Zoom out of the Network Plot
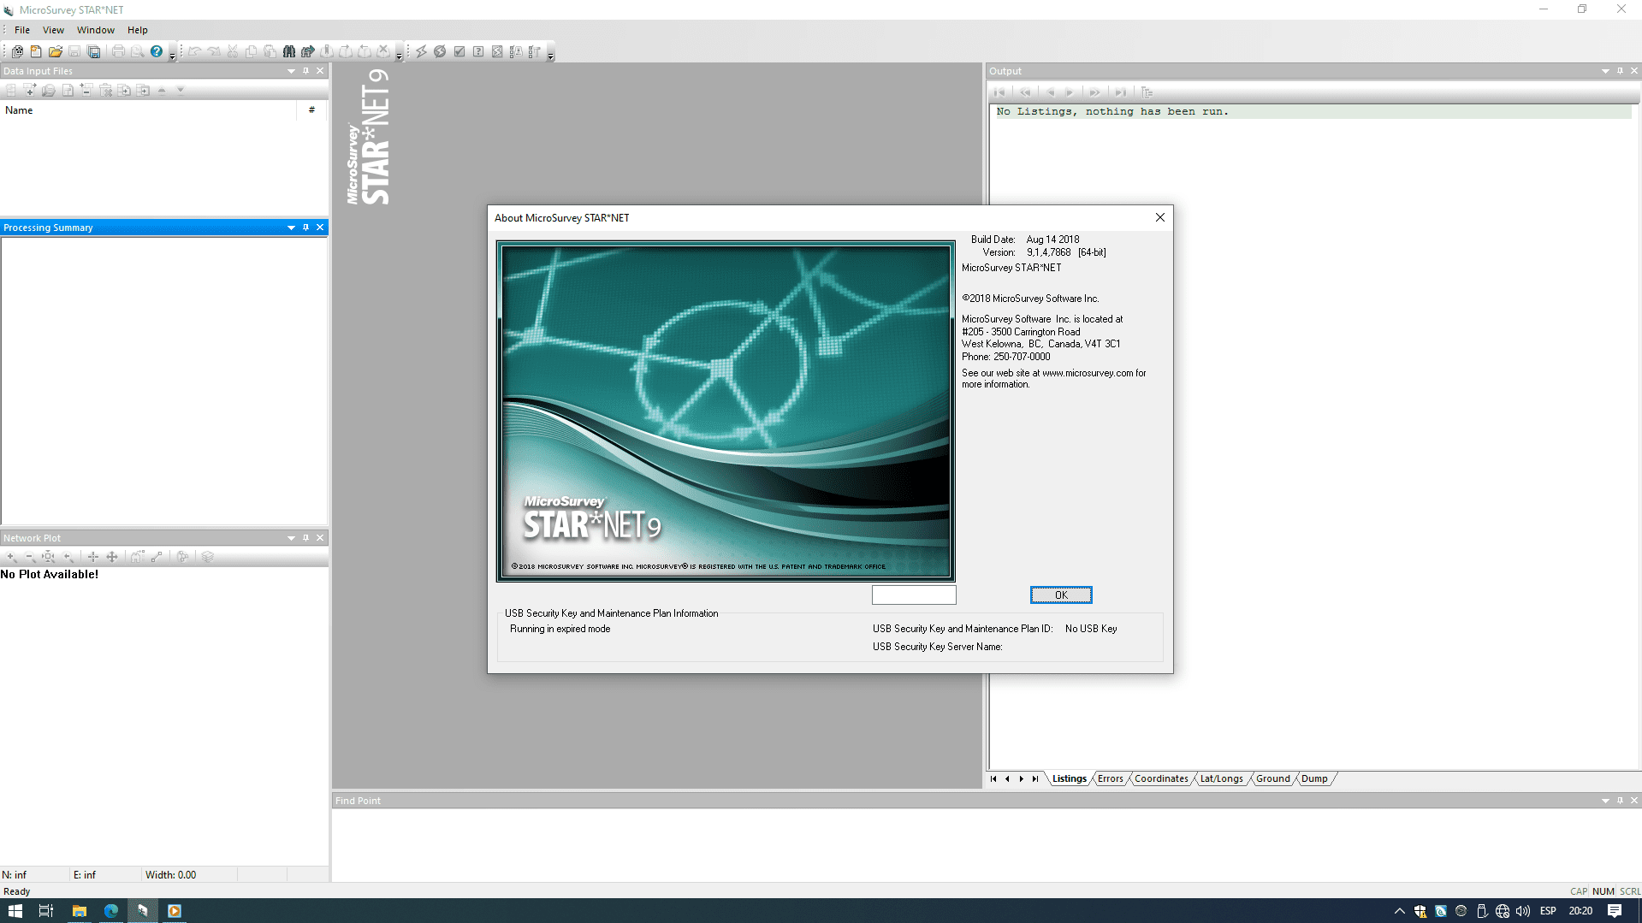The height and width of the screenshot is (923, 1642). point(29,557)
